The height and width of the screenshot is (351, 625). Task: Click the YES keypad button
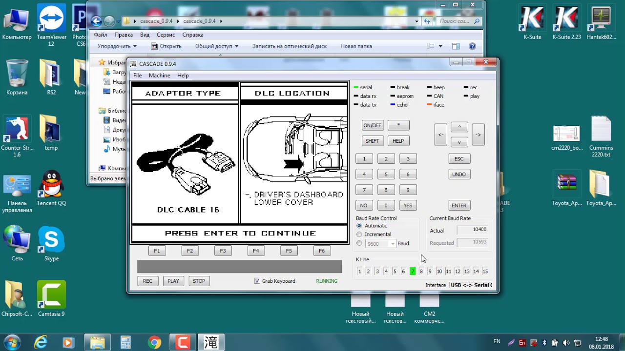408,205
